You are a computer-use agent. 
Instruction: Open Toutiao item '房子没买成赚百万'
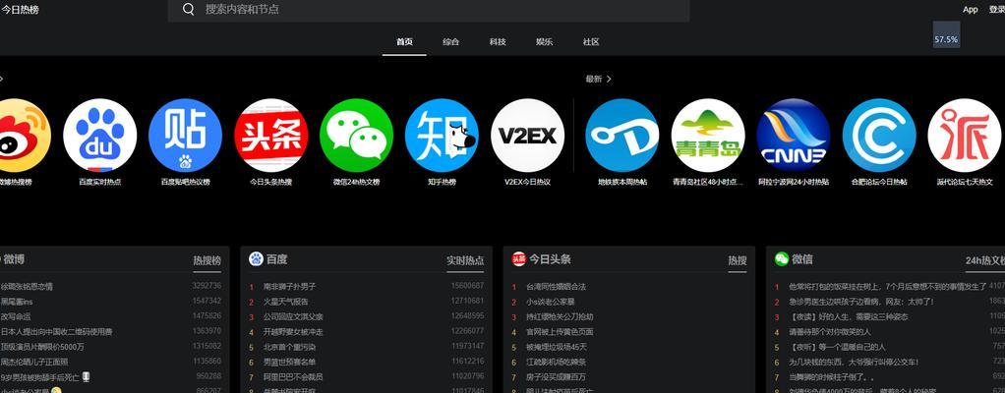pyautogui.click(x=556, y=377)
